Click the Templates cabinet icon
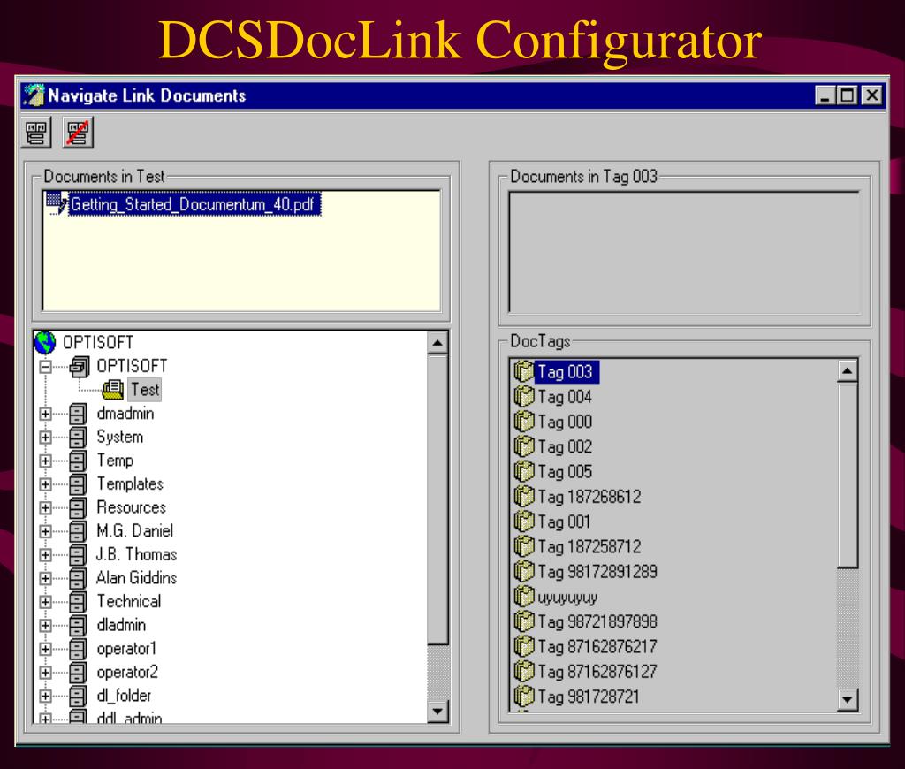Image resolution: width=905 pixels, height=769 pixels. click(78, 484)
